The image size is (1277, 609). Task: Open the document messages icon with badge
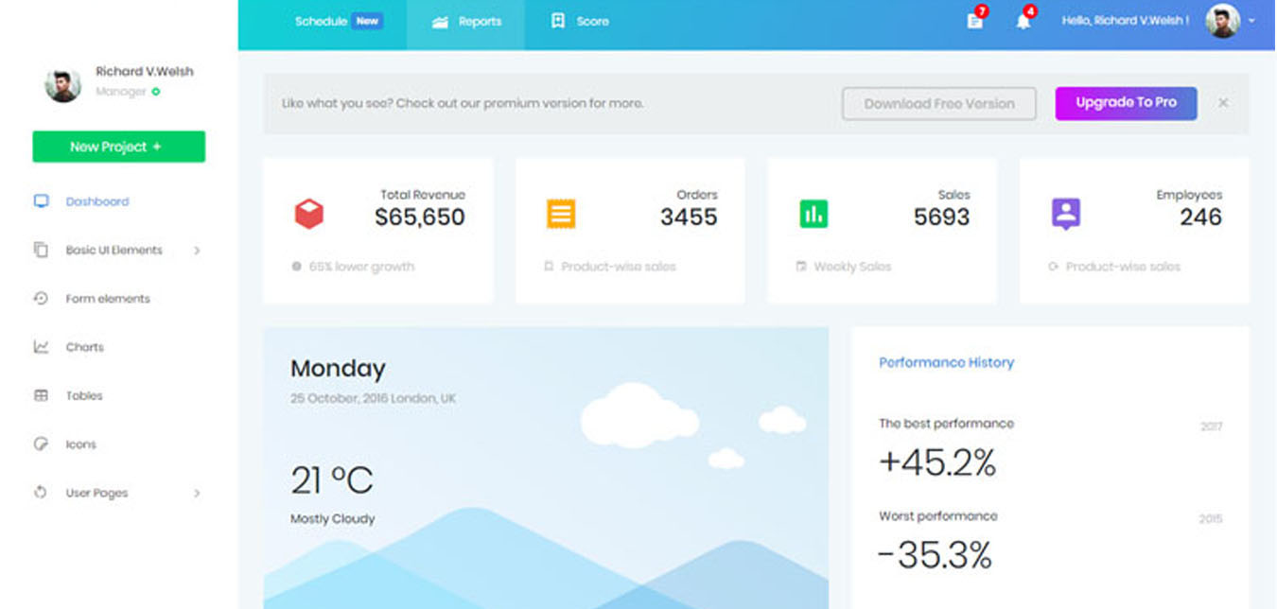pyautogui.click(x=974, y=21)
